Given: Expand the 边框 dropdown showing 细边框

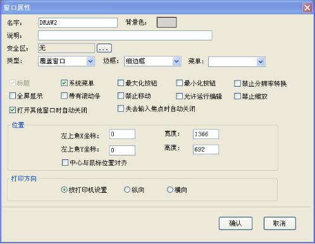Looking at the screenshot, I should coord(152,61).
